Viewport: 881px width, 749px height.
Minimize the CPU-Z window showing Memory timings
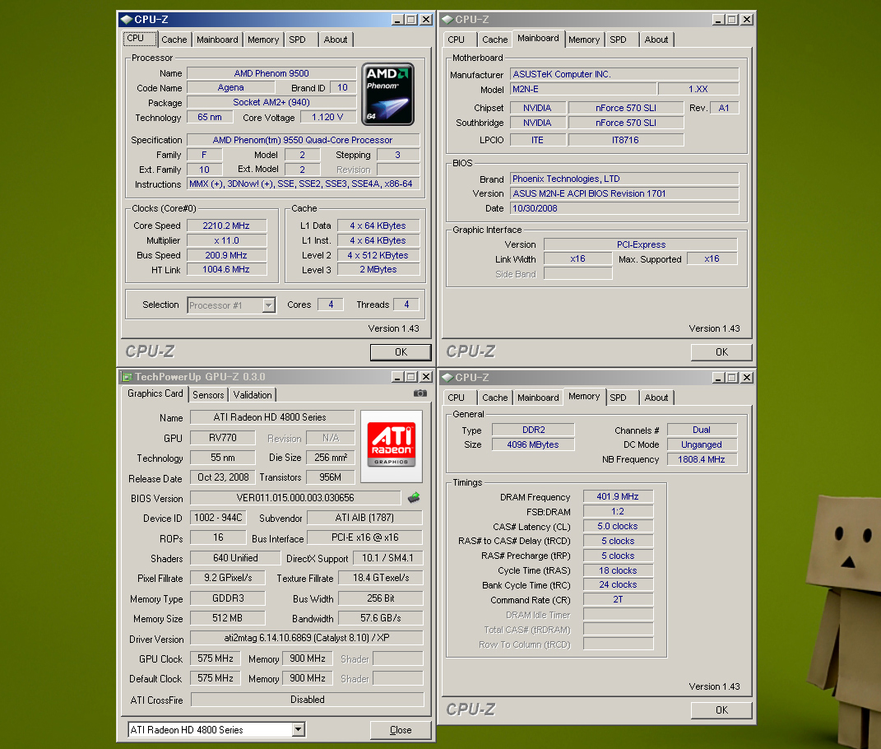coord(718,377)
